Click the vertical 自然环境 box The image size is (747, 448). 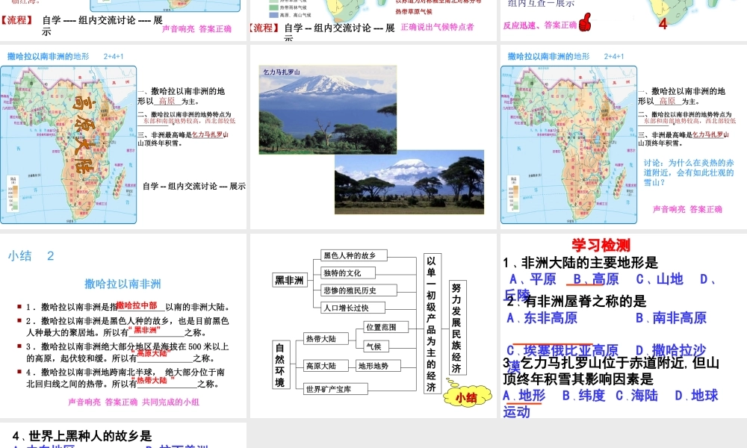click(x=280, y=365)
